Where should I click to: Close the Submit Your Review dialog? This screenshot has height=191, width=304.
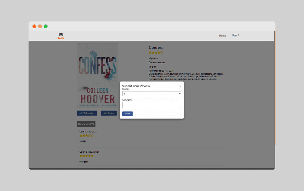(180, 86)
